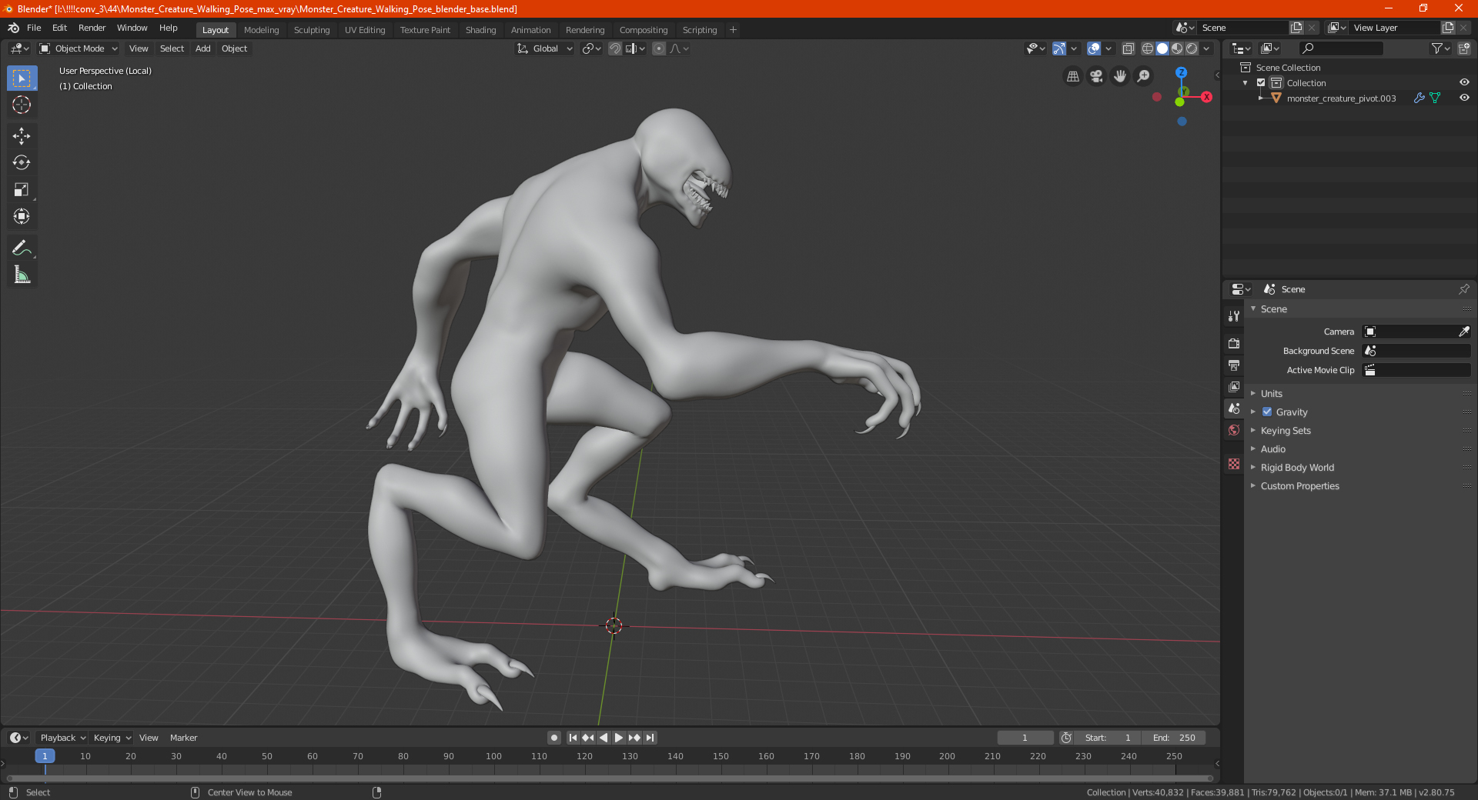Open the Render properties tab

tap(1234, 343)
